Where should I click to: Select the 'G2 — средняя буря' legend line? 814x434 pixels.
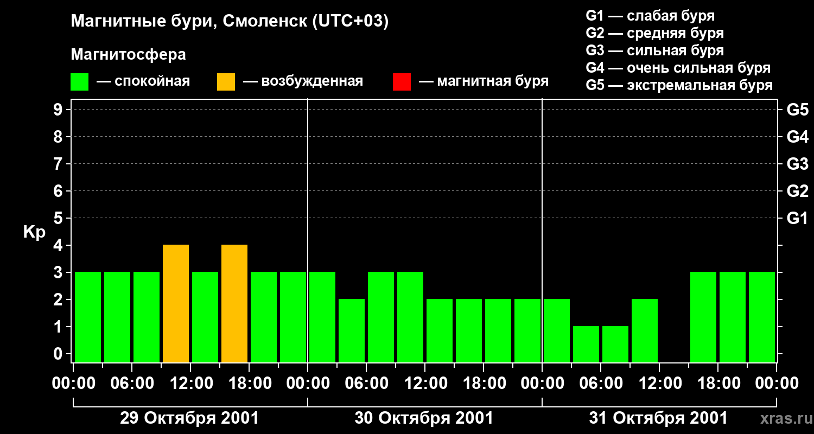coord(655,33)
